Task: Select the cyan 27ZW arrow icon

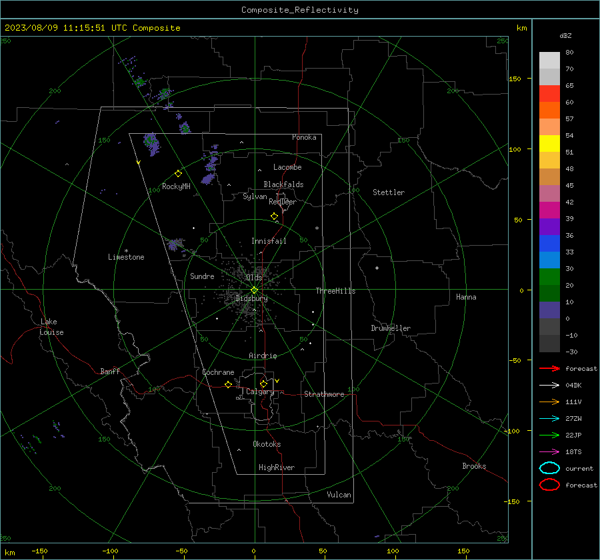Action: [x=549, y=419]
